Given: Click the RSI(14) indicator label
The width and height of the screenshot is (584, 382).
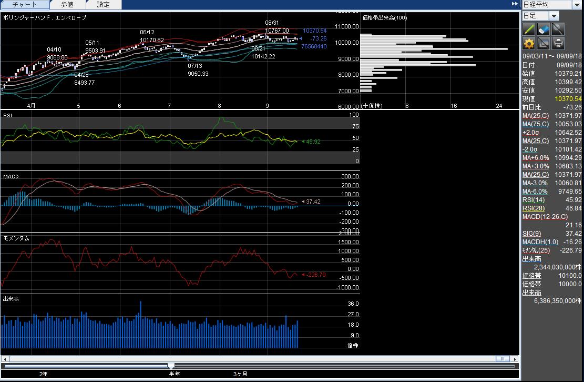Looking at the screenshot, I should 532,200.
